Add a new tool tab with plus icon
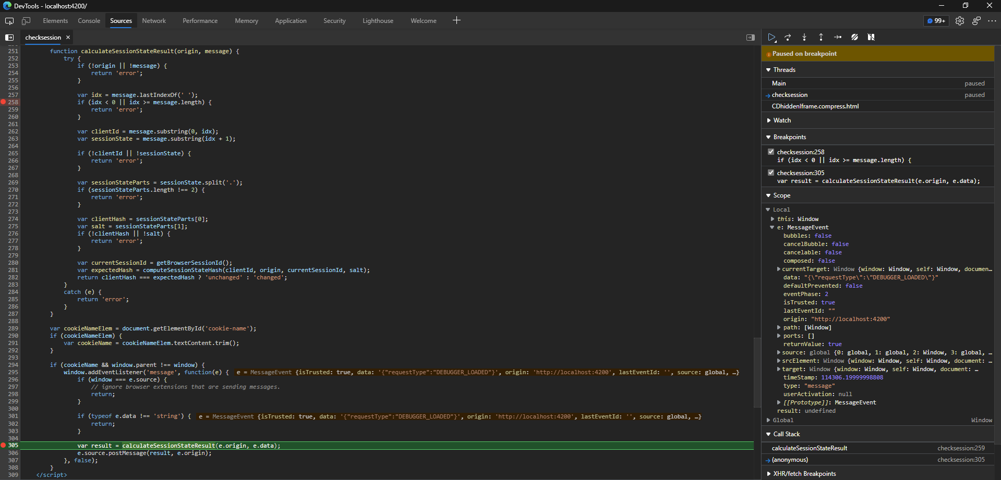 tap(456, 20)
